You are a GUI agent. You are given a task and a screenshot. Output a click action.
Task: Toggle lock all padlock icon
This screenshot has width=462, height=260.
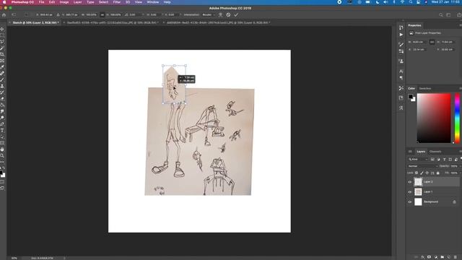(438, 173)
